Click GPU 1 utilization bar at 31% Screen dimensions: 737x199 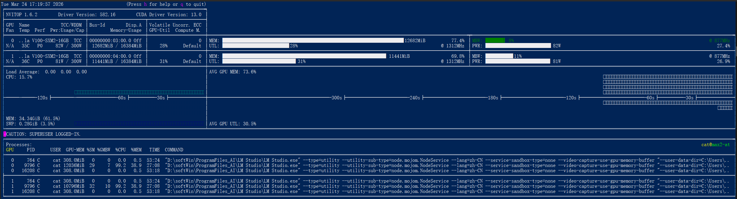(259, 61)
